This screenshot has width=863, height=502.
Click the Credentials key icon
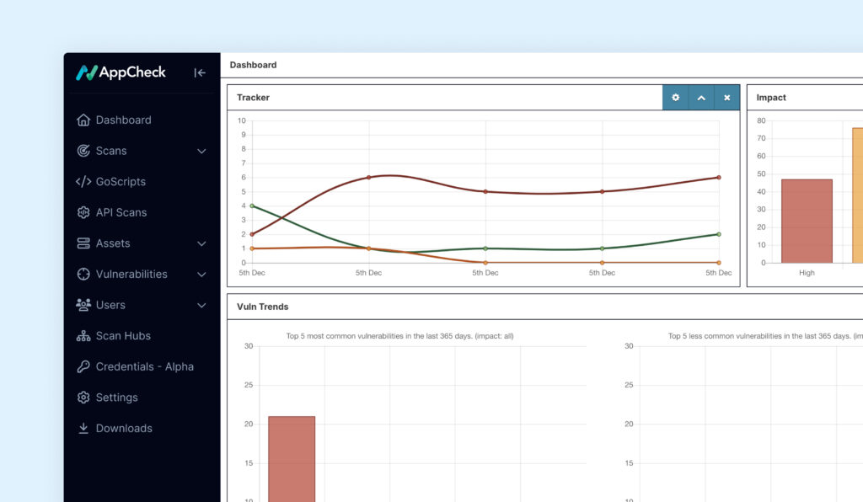click(83, 366)
